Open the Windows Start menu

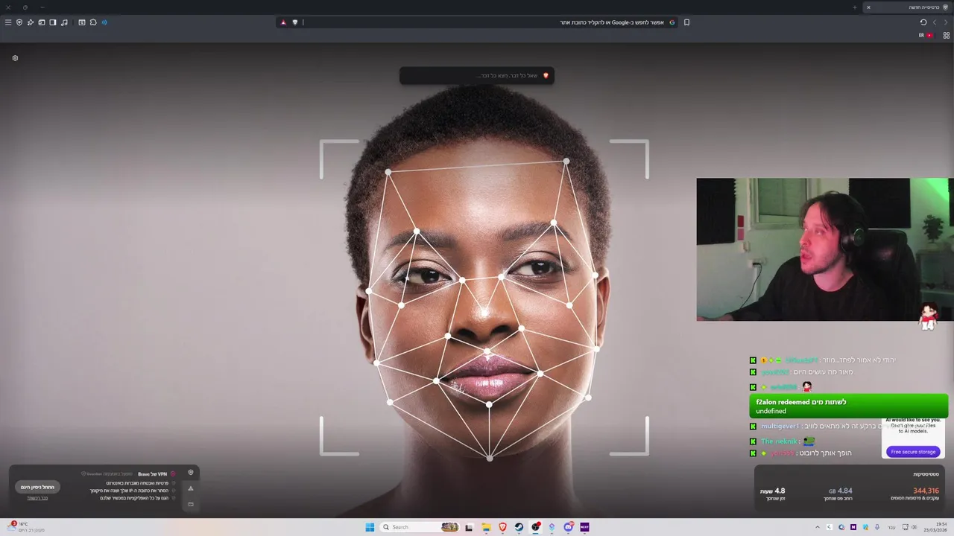click(370, 527)
